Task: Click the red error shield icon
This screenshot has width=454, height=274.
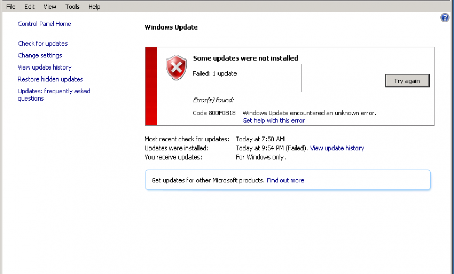Action: 176,67
